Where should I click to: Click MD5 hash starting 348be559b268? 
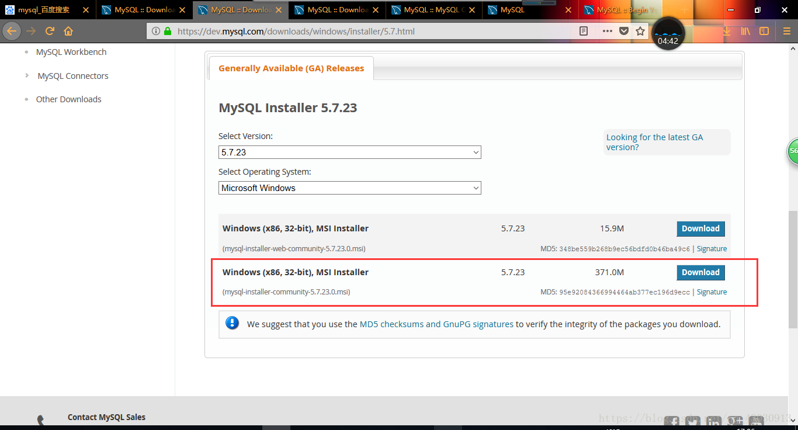point(624,249)
